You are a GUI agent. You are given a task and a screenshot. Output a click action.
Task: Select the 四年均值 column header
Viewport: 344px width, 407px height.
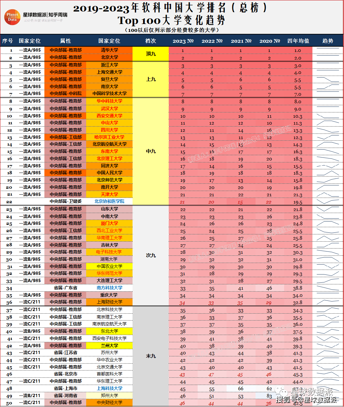click(x=298, y=41)
